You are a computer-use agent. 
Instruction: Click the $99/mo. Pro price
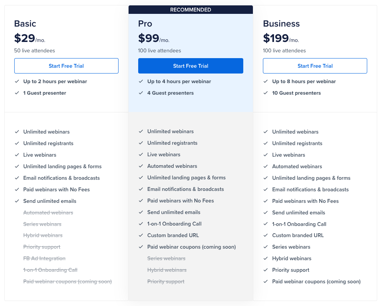click(x=154, y=38)
